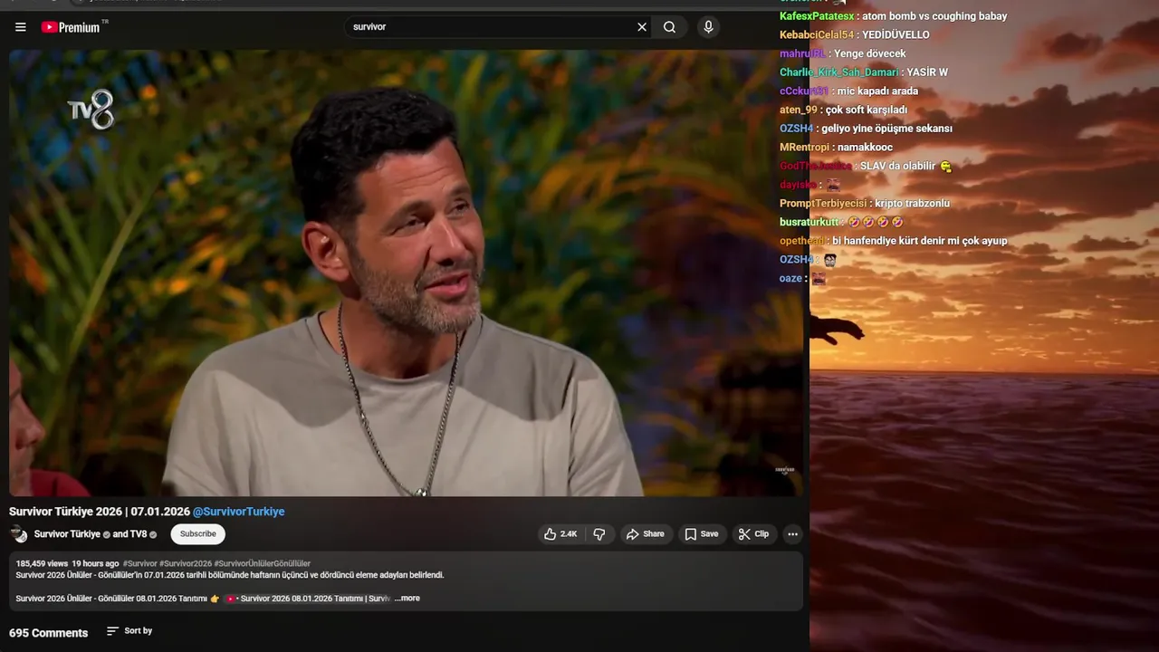Expand the description with '...more'
This screenshot has width=1159, height=652.
tap(407, 599)
